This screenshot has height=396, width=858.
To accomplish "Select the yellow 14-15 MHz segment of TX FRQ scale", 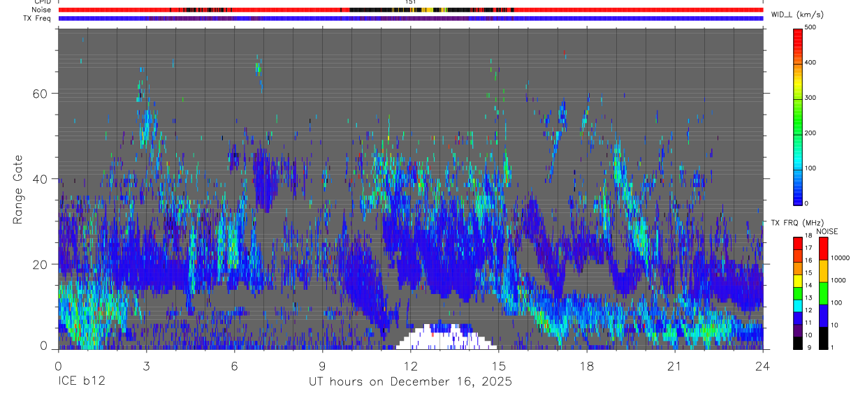I will [x=797, y=280].
